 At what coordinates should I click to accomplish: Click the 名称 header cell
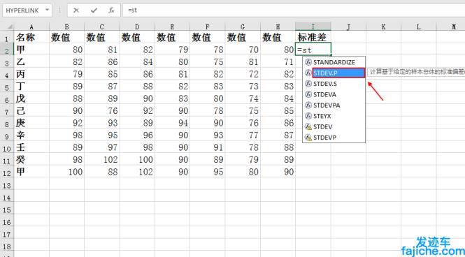31,37
